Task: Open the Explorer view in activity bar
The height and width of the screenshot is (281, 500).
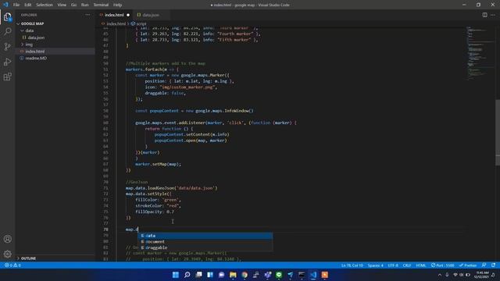Action: coord(7,17)
